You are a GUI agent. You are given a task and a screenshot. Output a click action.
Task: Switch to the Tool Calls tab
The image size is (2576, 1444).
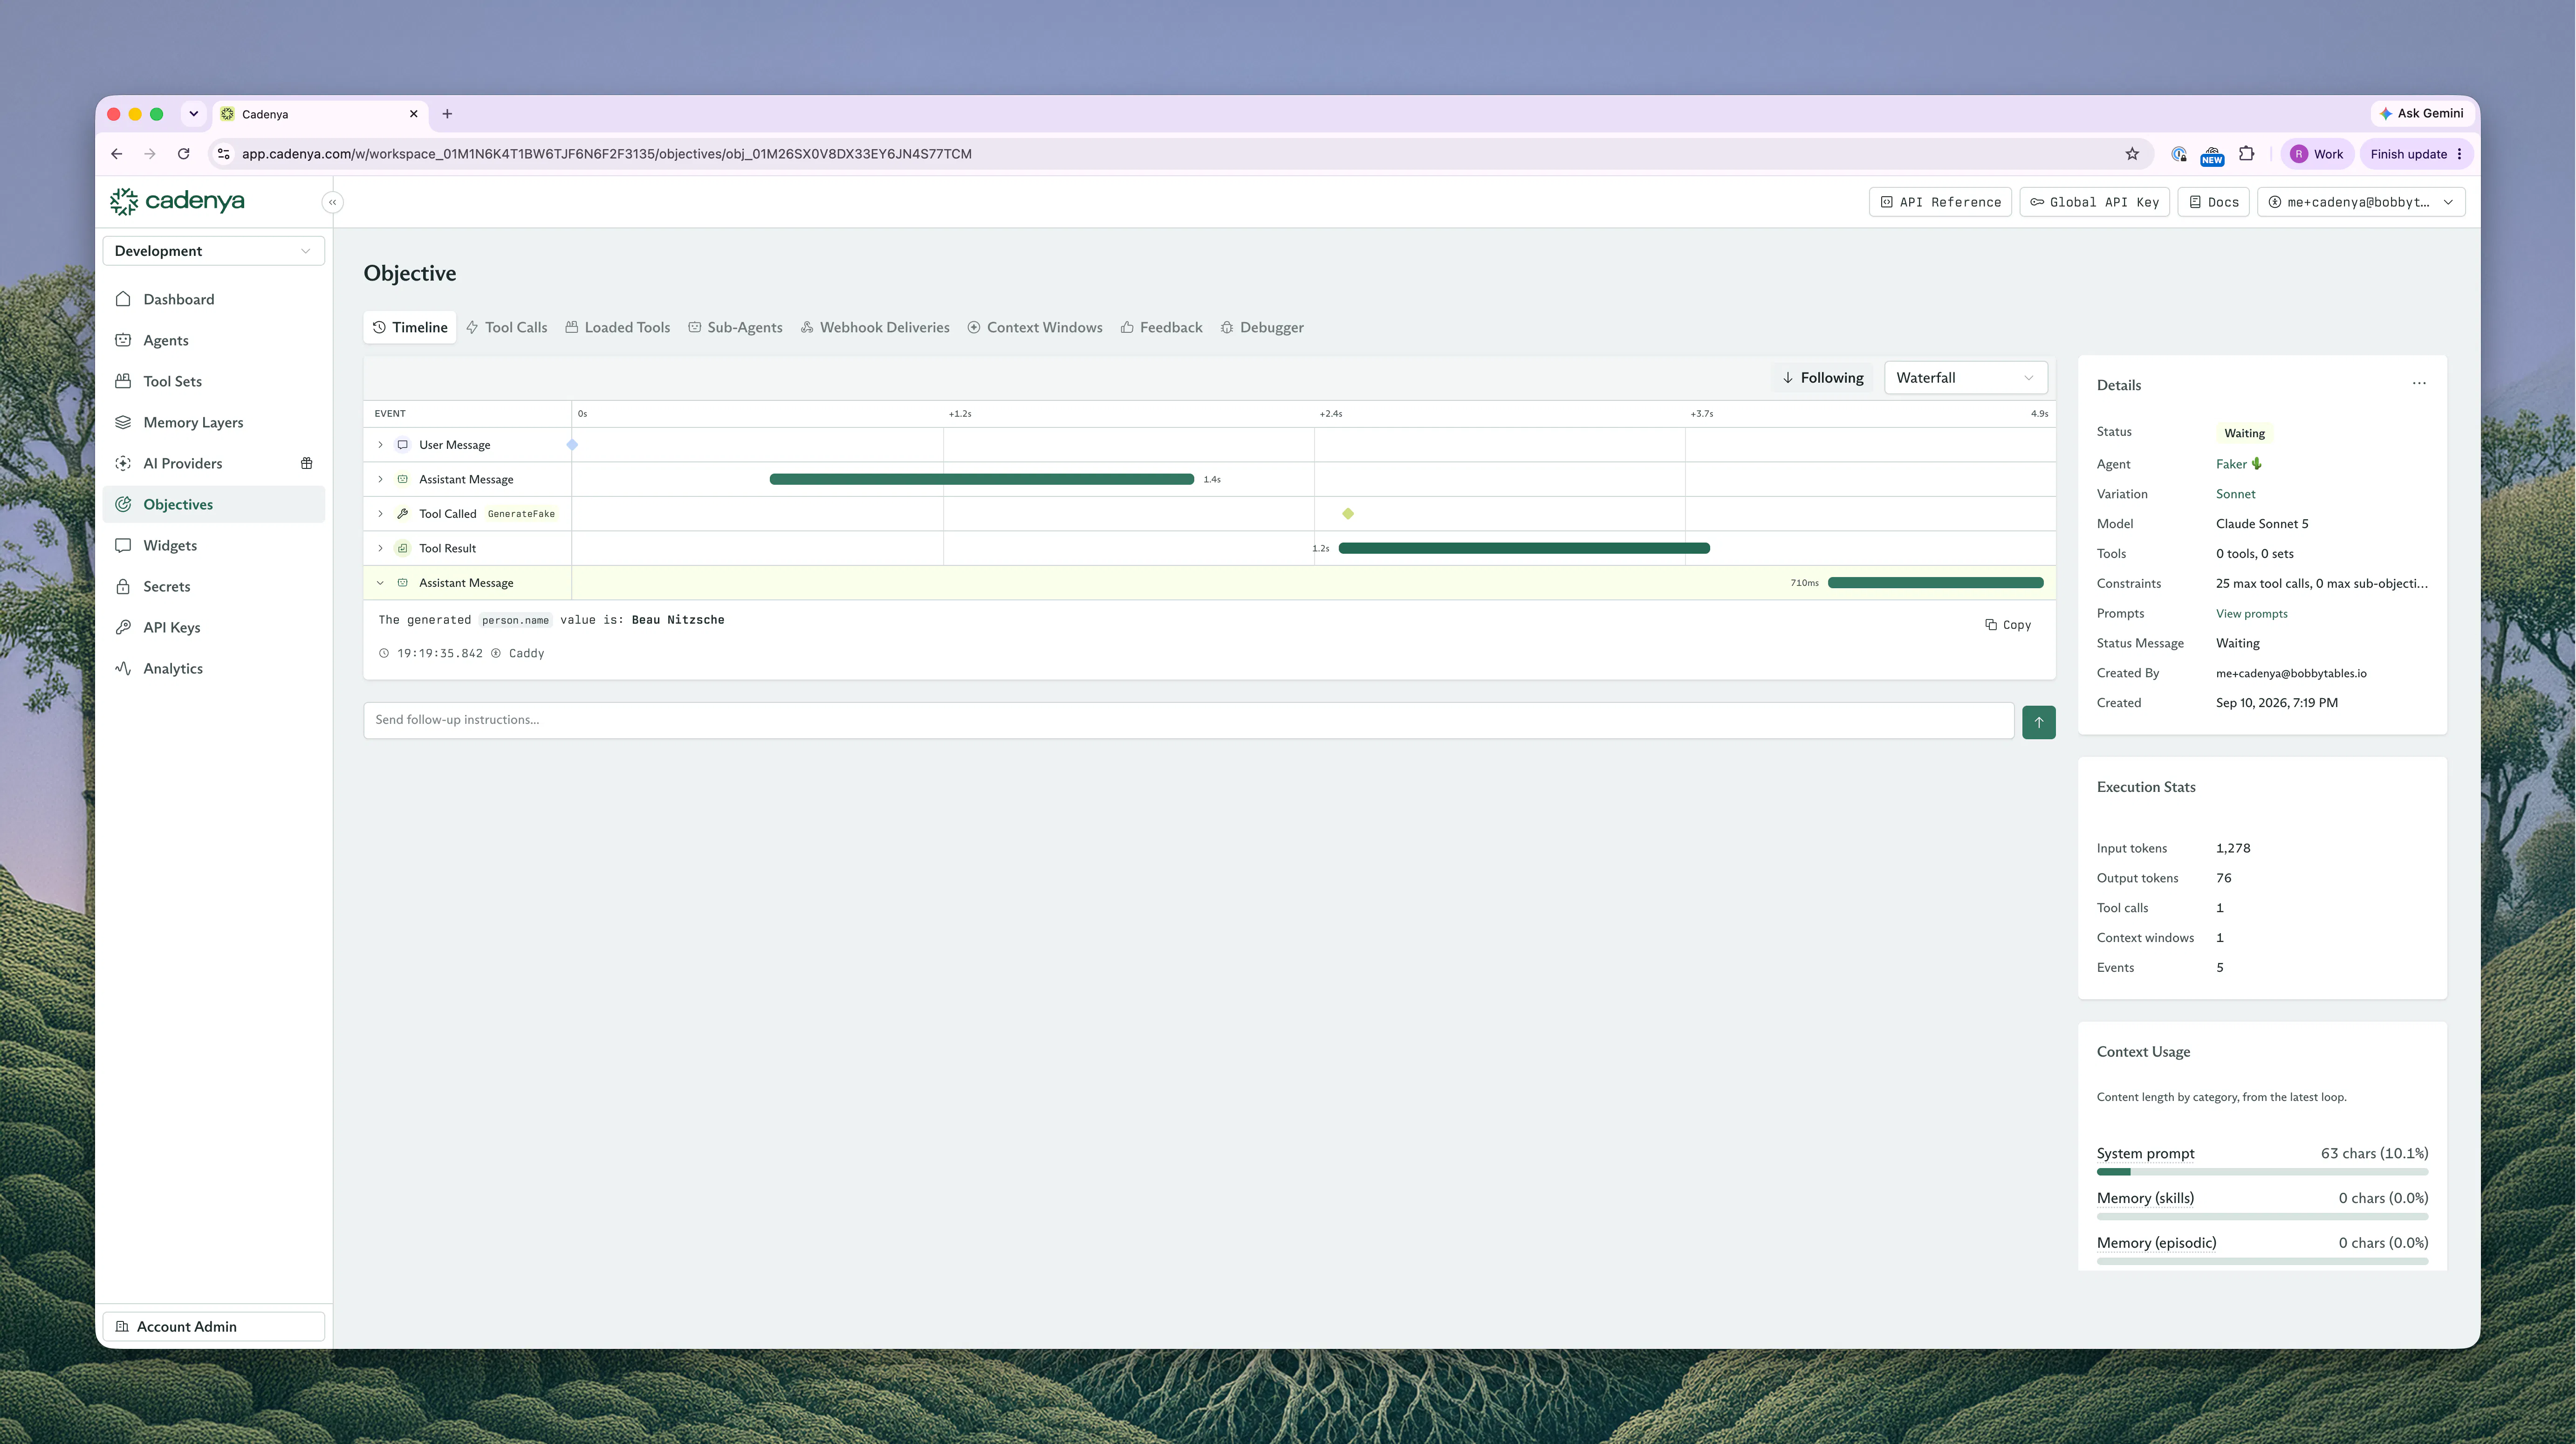(507, 327)
